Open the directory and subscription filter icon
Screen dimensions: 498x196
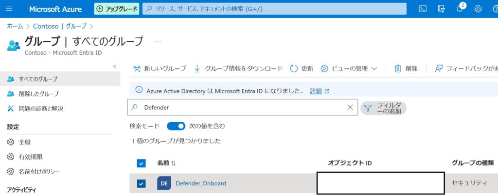click(x=442, y=9)
